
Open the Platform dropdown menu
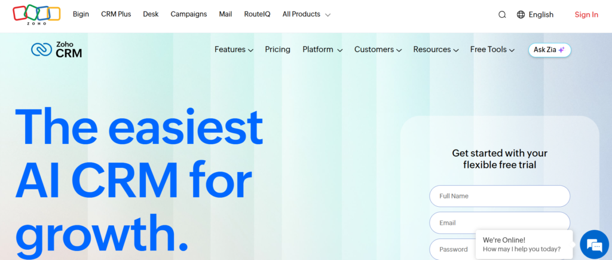pos(322,50)
